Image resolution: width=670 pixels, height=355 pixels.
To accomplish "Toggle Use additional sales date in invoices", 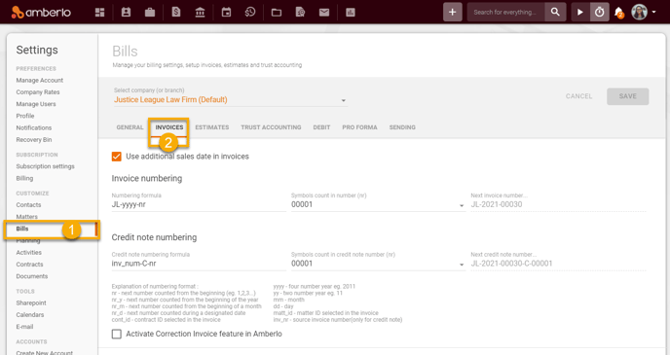I will pos(116,157).
